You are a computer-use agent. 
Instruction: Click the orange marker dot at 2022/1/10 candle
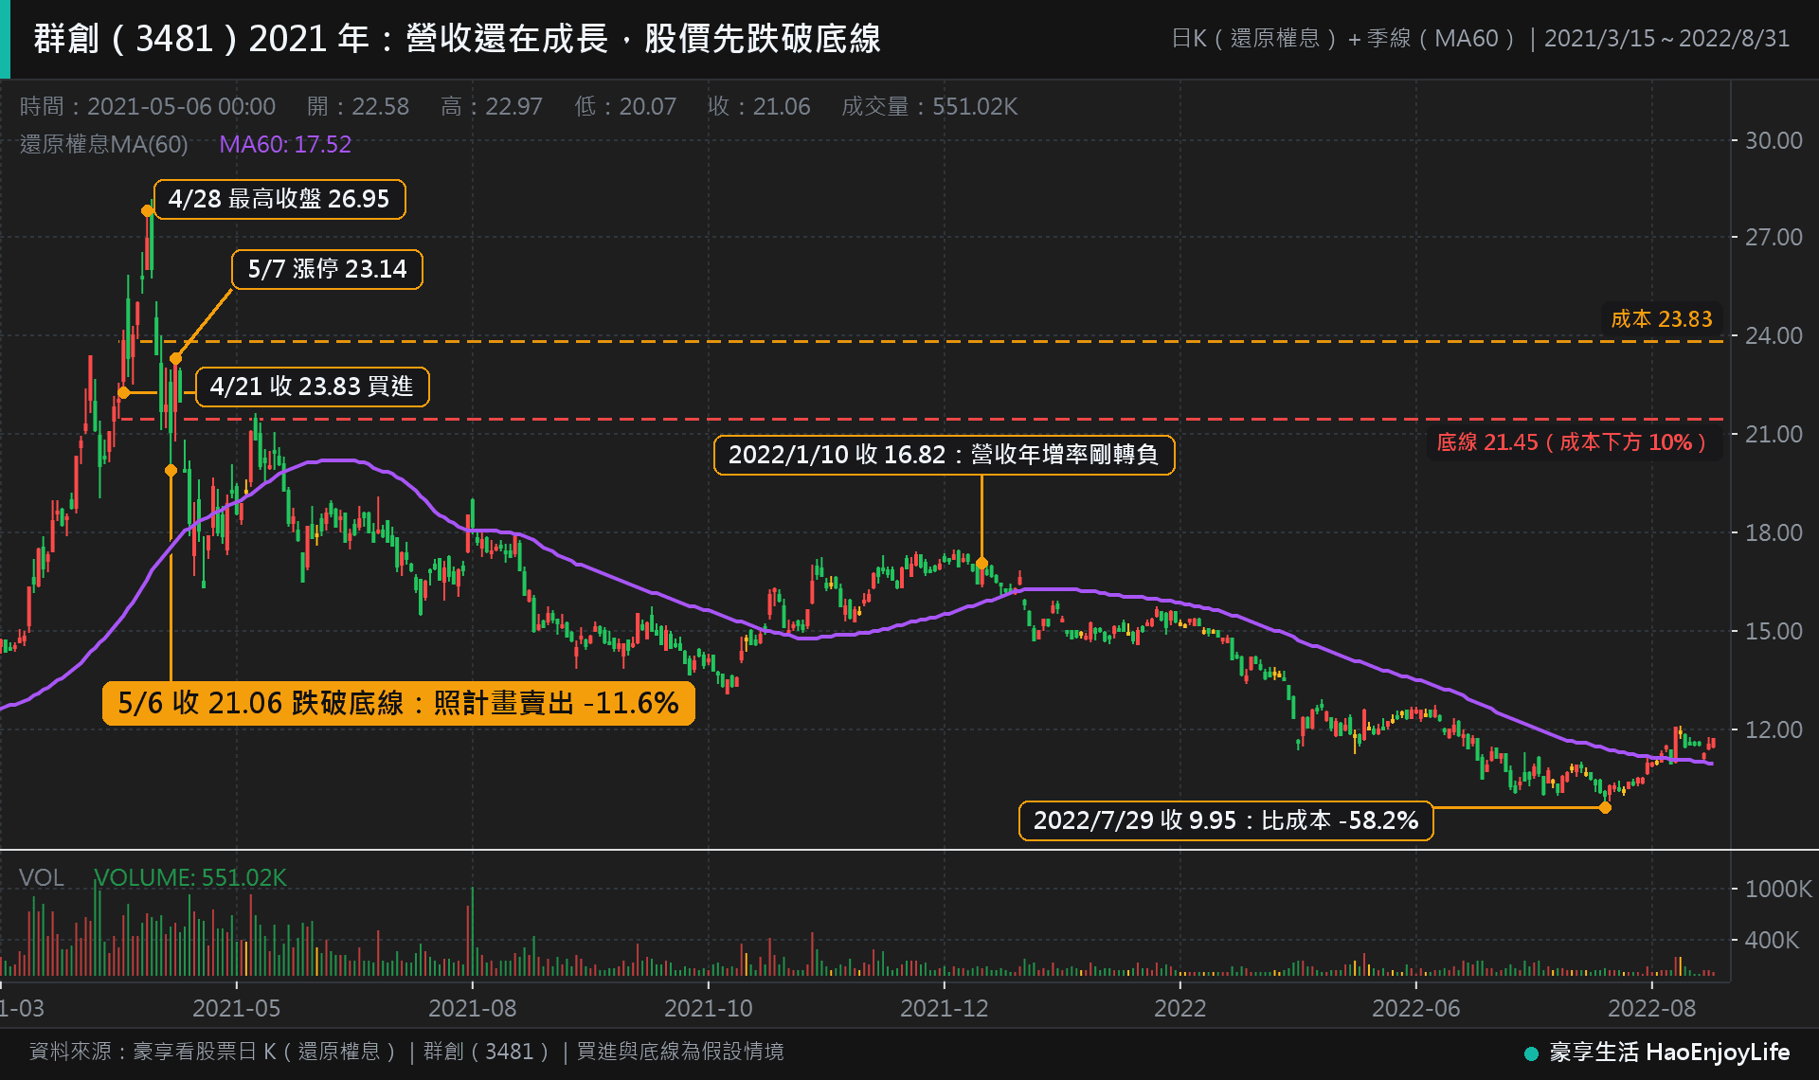982,563
